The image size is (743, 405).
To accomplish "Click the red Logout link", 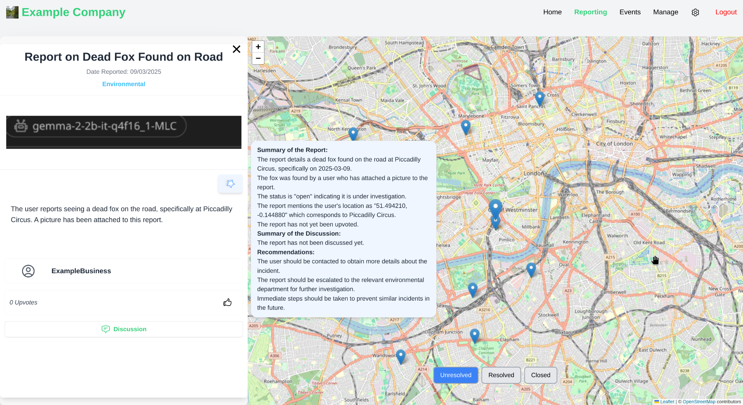I will pos(726,12).
